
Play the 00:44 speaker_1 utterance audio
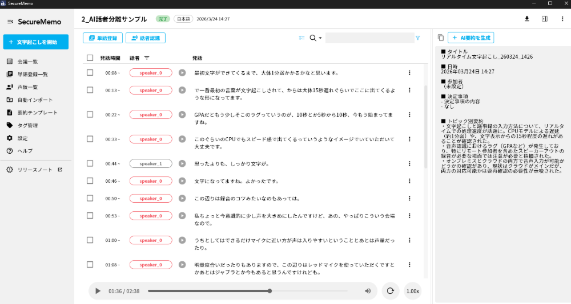pyautogui.click(x=182, y=163)
